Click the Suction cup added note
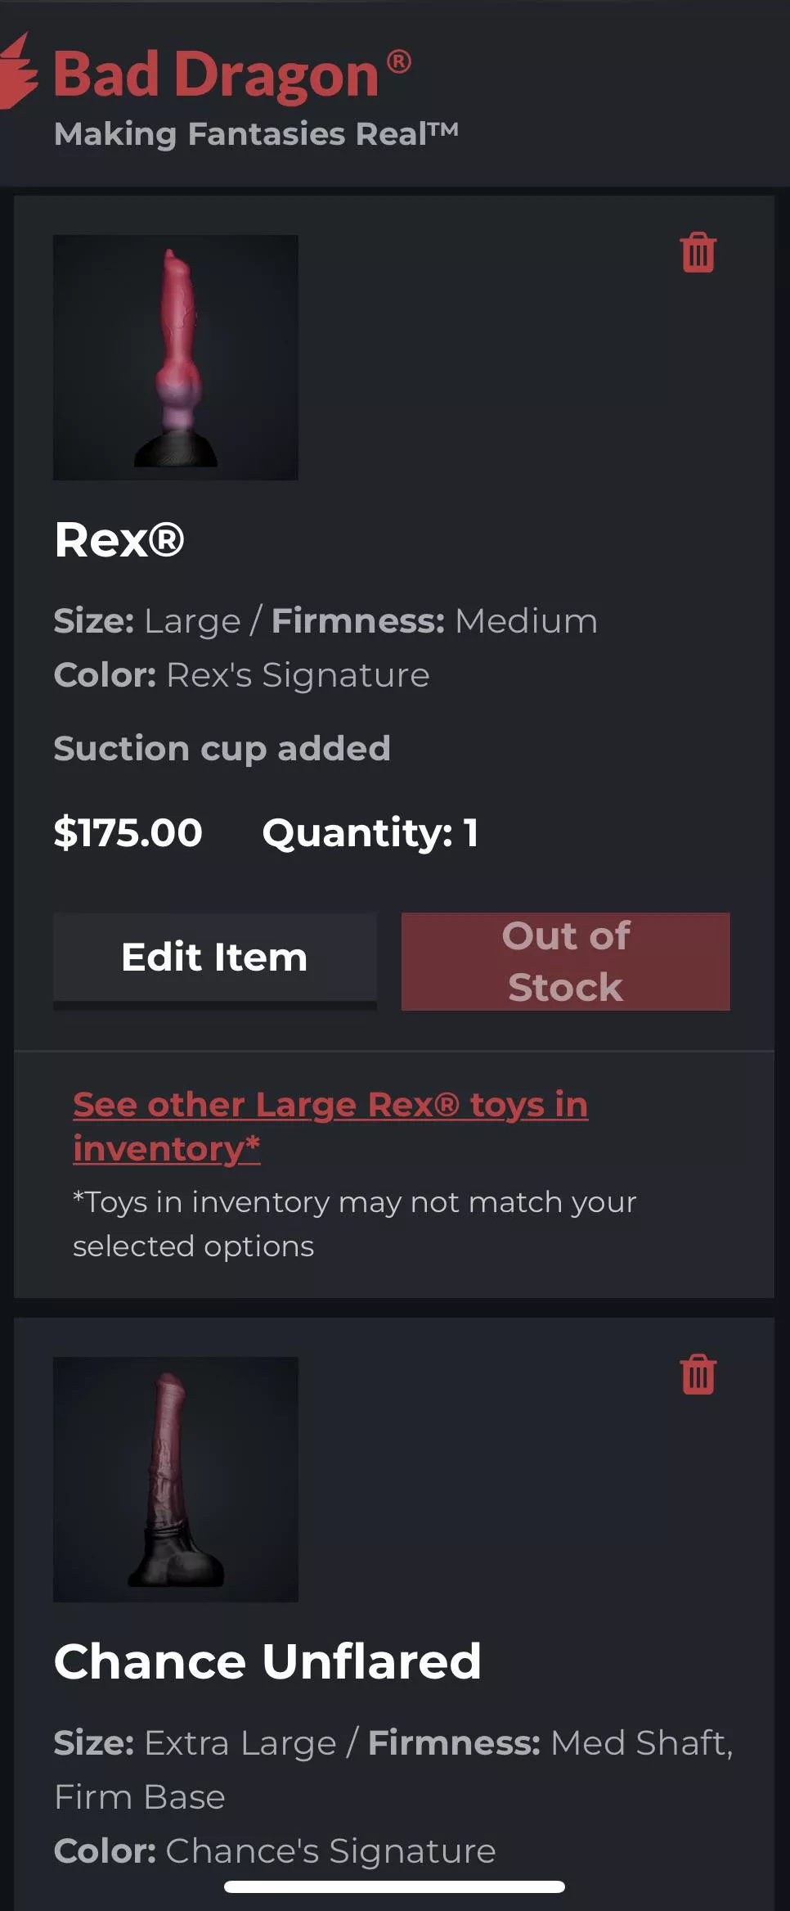Screen dimensions: 790x1911 coord(222,748)
